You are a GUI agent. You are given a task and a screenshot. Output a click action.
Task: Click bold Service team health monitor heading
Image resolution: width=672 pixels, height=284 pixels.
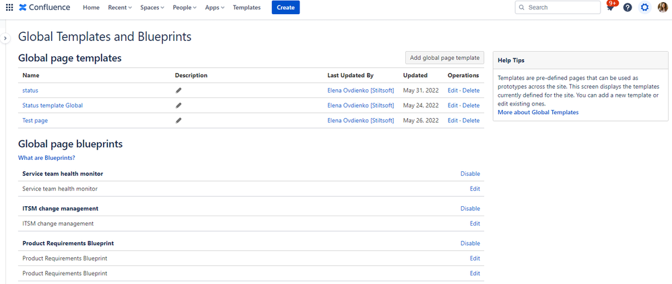click(x=63, y=174)
